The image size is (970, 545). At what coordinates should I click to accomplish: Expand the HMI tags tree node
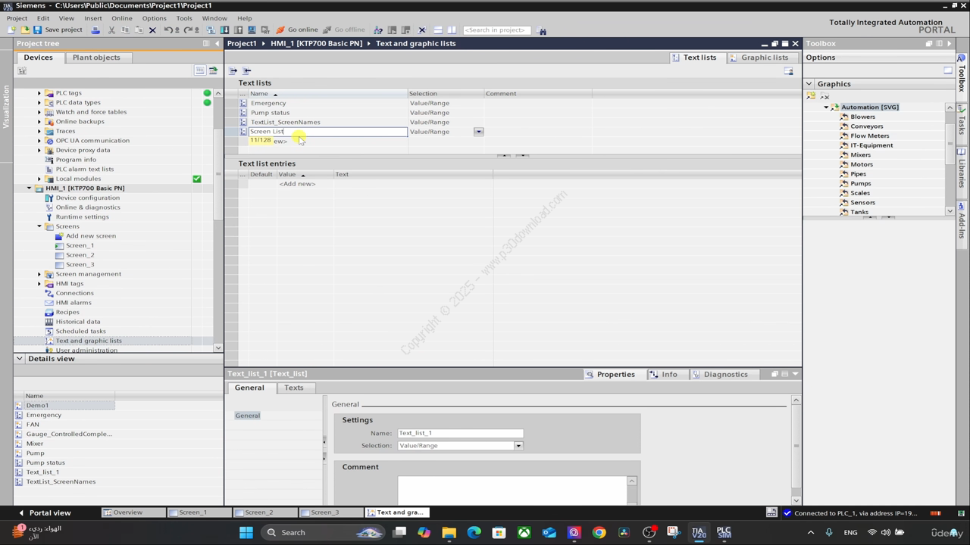(39, 284)
